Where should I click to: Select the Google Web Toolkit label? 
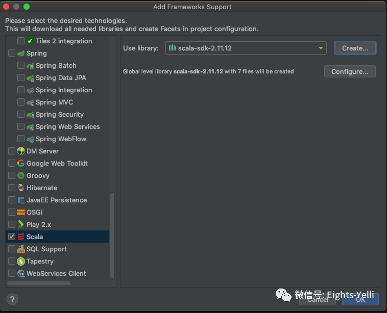57,164
